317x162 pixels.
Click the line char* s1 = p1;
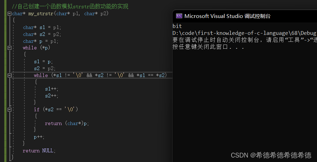point(42,27)
